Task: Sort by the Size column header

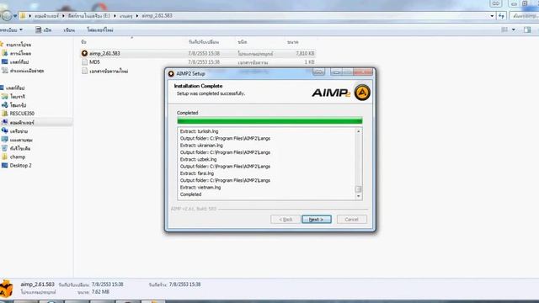Action: click(x=293, y=41)
